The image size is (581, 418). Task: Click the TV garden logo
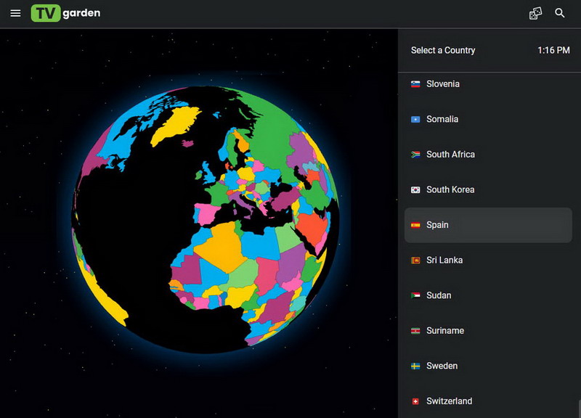(66, 13)
